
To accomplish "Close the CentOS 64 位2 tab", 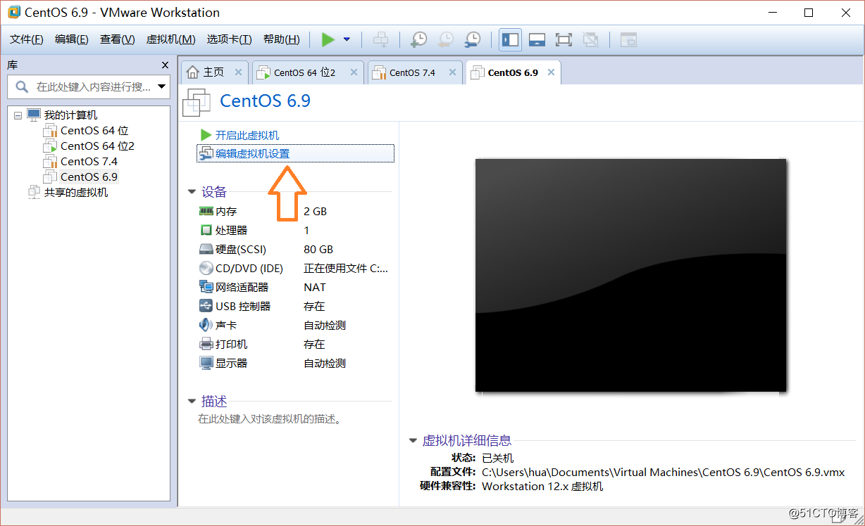I will [x=354, y=72].
